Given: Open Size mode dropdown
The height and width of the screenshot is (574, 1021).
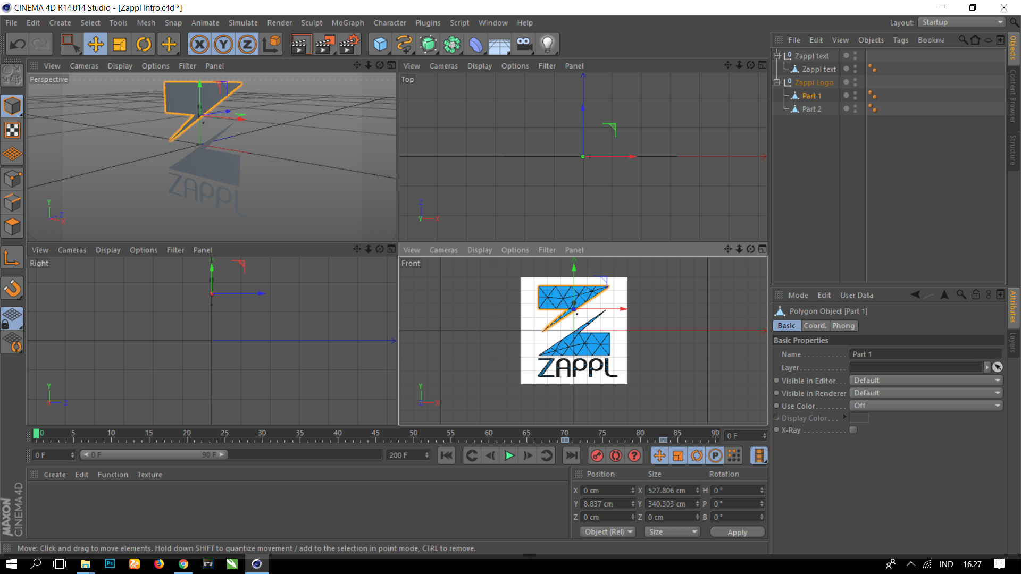Looking at the screenshot, I should pos(672,532).
